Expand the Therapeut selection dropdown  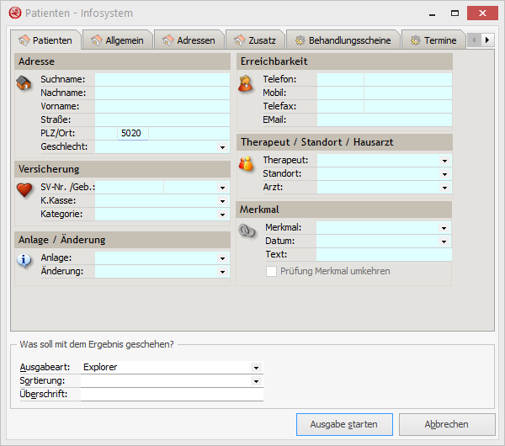(x=444, y=160)
